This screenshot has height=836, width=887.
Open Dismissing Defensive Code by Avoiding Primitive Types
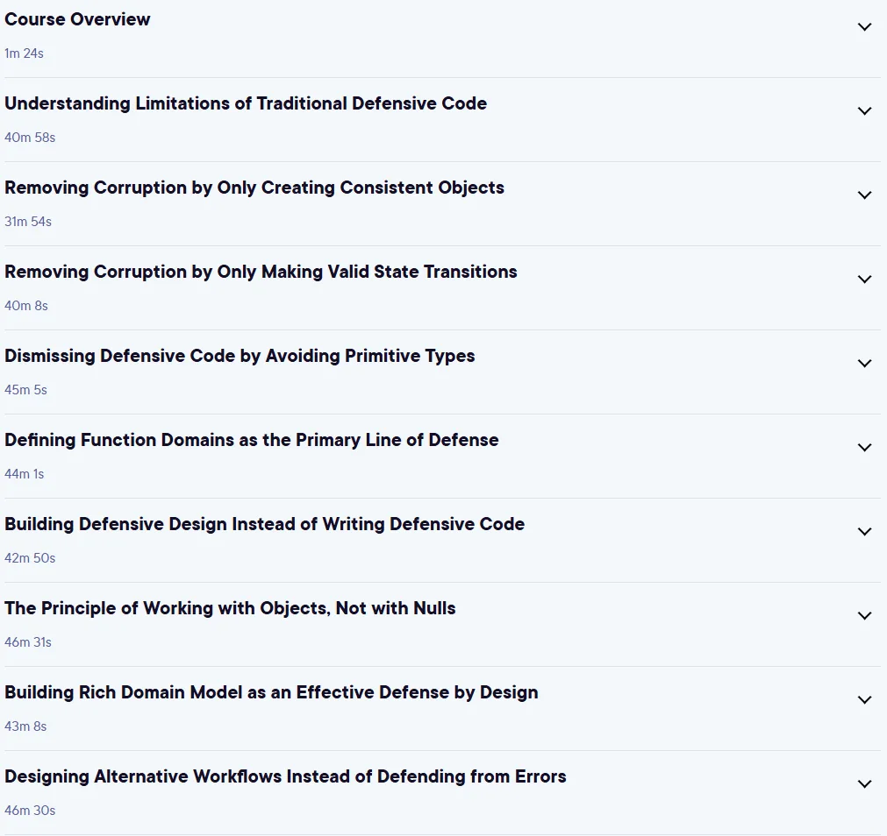tap(240, 356)
